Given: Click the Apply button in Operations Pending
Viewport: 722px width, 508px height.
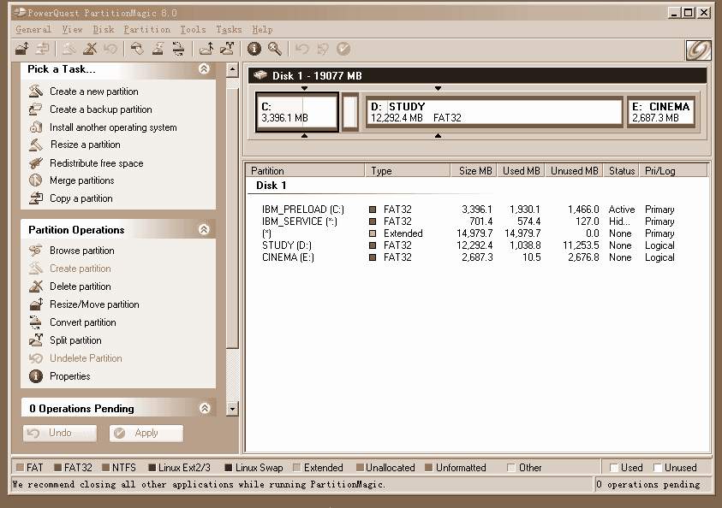Looking at the screenshot, I should pyautogui.click(x=146, y=433).
